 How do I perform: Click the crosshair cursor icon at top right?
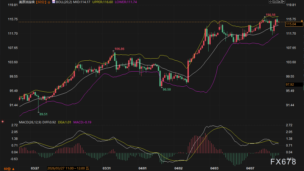271,2
